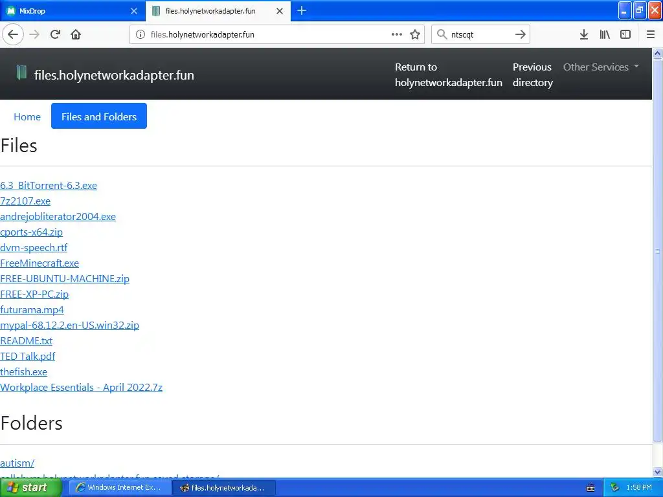Screen dimensions: 663x497
Task: Close the files.holynetworkadapter.fun tab
Action: pos(280,12)
